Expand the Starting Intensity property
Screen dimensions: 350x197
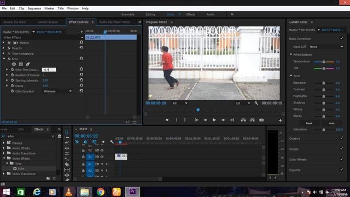[x=7, y=80]
